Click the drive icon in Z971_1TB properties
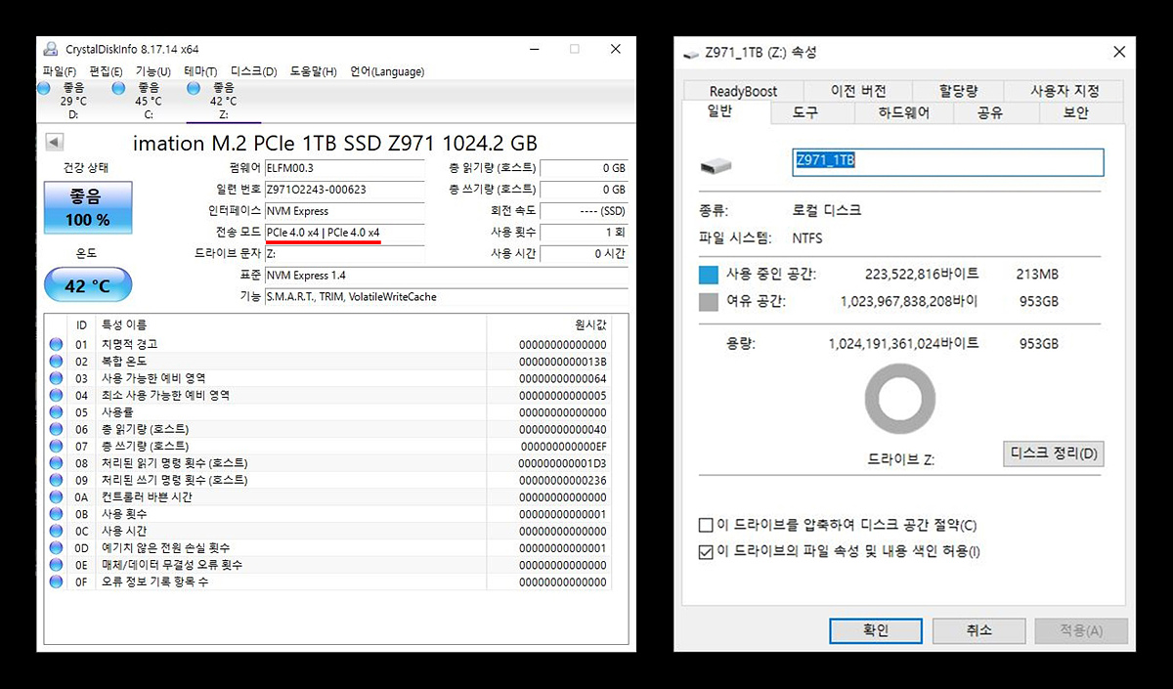The height and width of the screenshot is (689, 1173). pyautogui.click(x=716, y=166)
